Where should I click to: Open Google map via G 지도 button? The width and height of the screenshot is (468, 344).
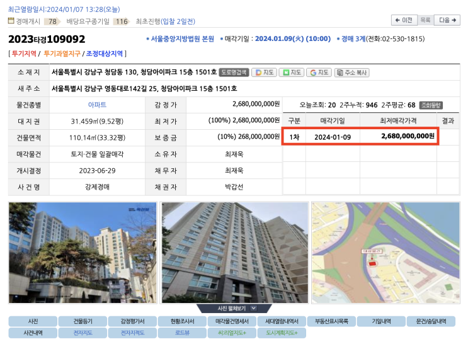click(x=319, y=72)
